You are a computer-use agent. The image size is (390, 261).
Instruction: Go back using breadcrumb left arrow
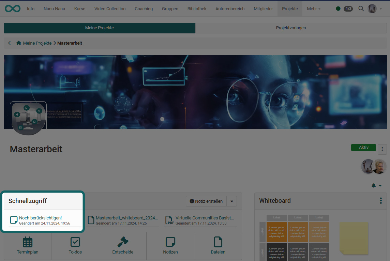pos(10,43)
